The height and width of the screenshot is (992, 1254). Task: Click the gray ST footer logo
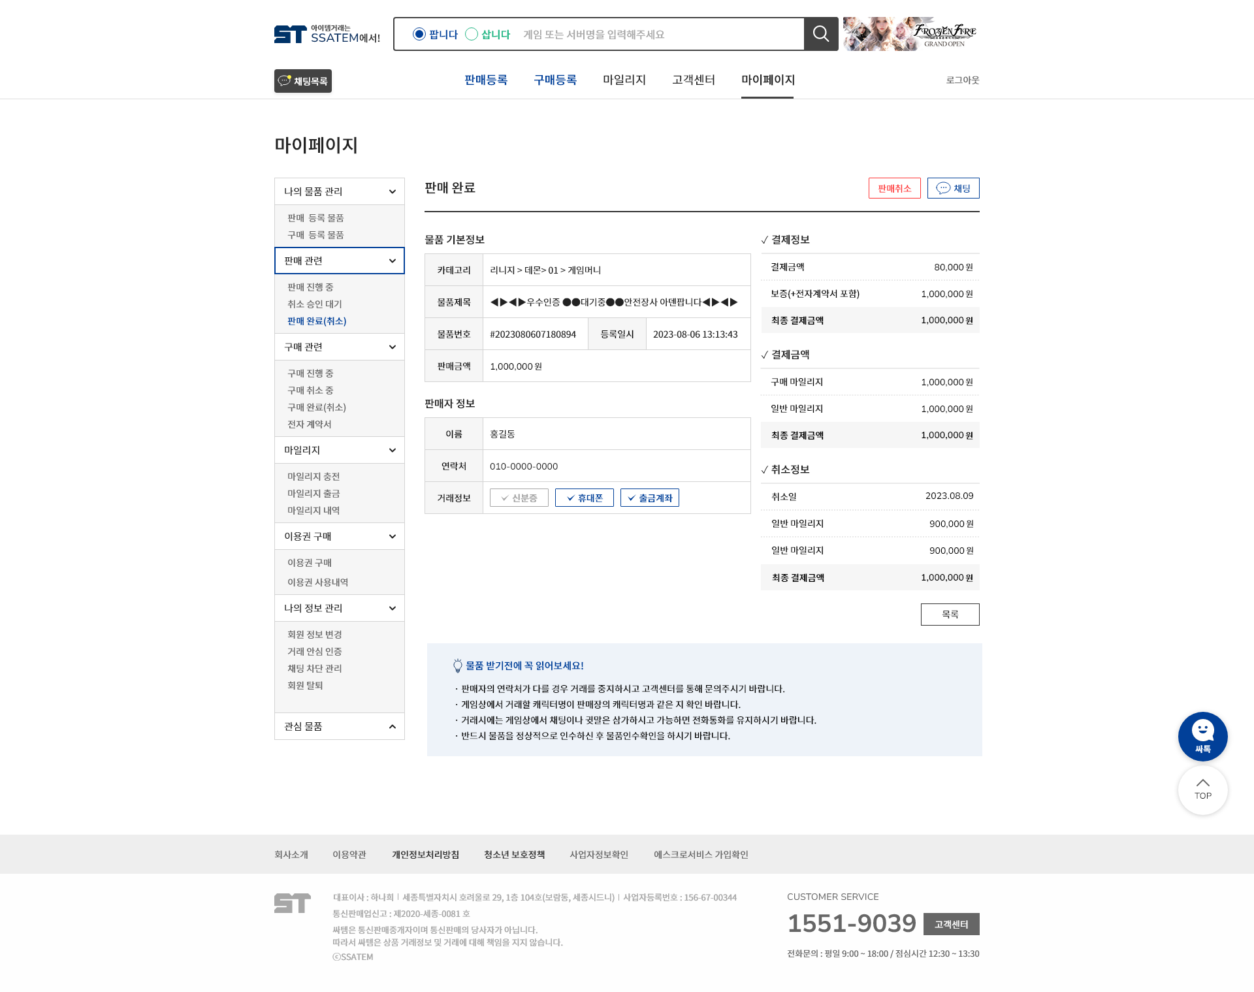(292, 903)
